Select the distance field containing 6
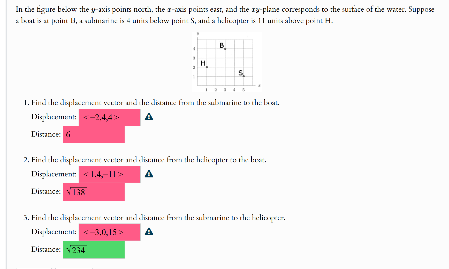449x269 pixels. pyautogui.click(x=94, y=134)
